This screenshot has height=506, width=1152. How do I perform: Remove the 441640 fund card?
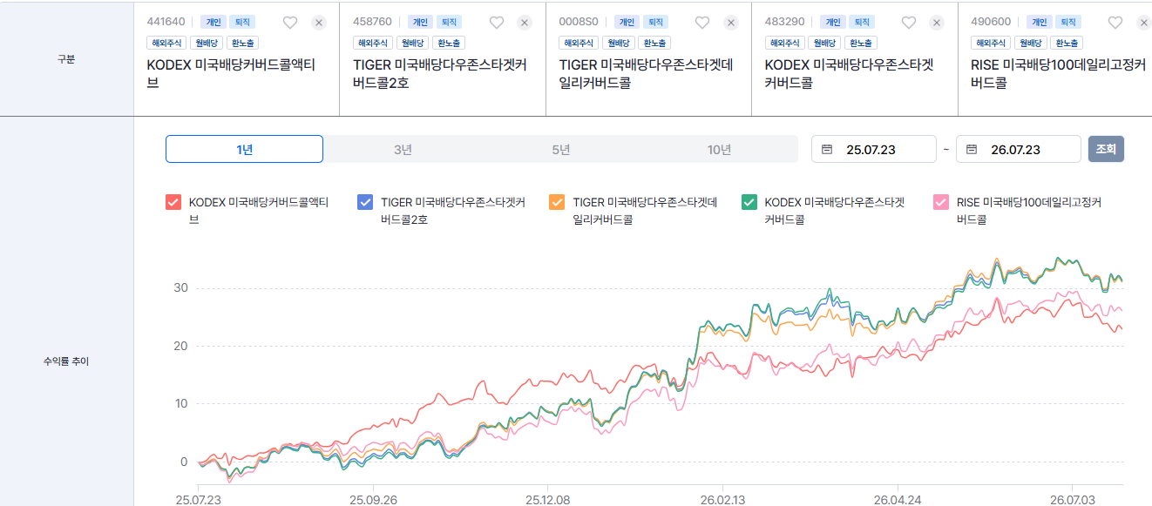point(319,23)
